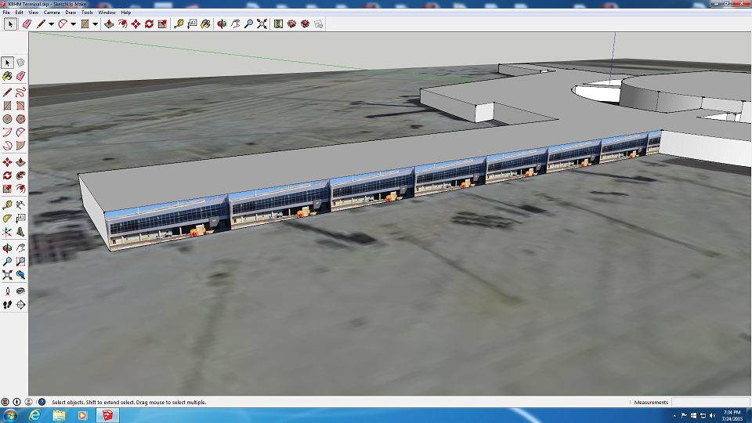The width and height of the screenshot is (752, 423).
Task: Open the Help menu
Action: click(125, 13)
